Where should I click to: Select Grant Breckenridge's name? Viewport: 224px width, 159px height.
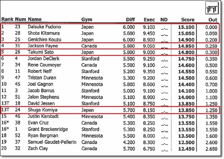pyautogui.click(x=48, y=129)
